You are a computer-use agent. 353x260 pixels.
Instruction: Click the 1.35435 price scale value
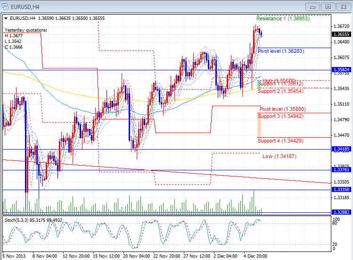(341, 89)
